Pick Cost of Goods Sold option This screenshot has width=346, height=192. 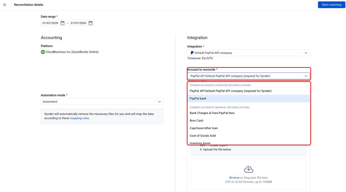tap(249, 136)
